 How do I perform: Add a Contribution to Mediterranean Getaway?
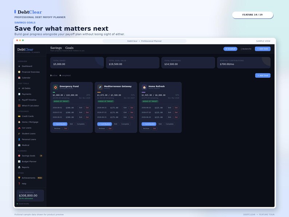(x=104, y=124)
